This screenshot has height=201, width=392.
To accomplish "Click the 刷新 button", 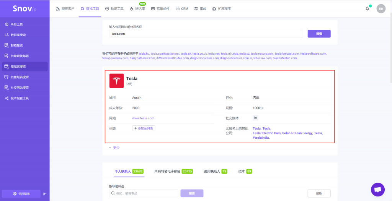I will pos(319,193).
